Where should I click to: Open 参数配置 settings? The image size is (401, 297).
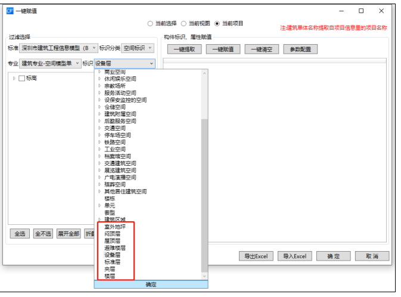coord(300,49)
